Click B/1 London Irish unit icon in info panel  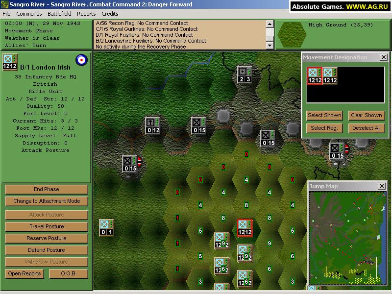[10, 62]
